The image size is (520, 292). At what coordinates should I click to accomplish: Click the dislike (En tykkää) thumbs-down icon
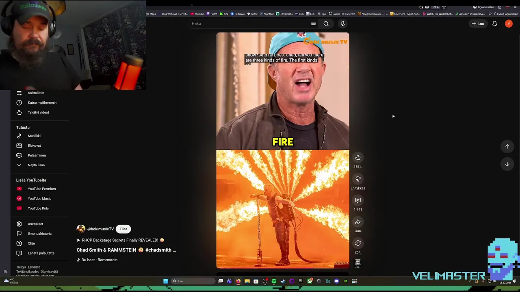[358, 179]
